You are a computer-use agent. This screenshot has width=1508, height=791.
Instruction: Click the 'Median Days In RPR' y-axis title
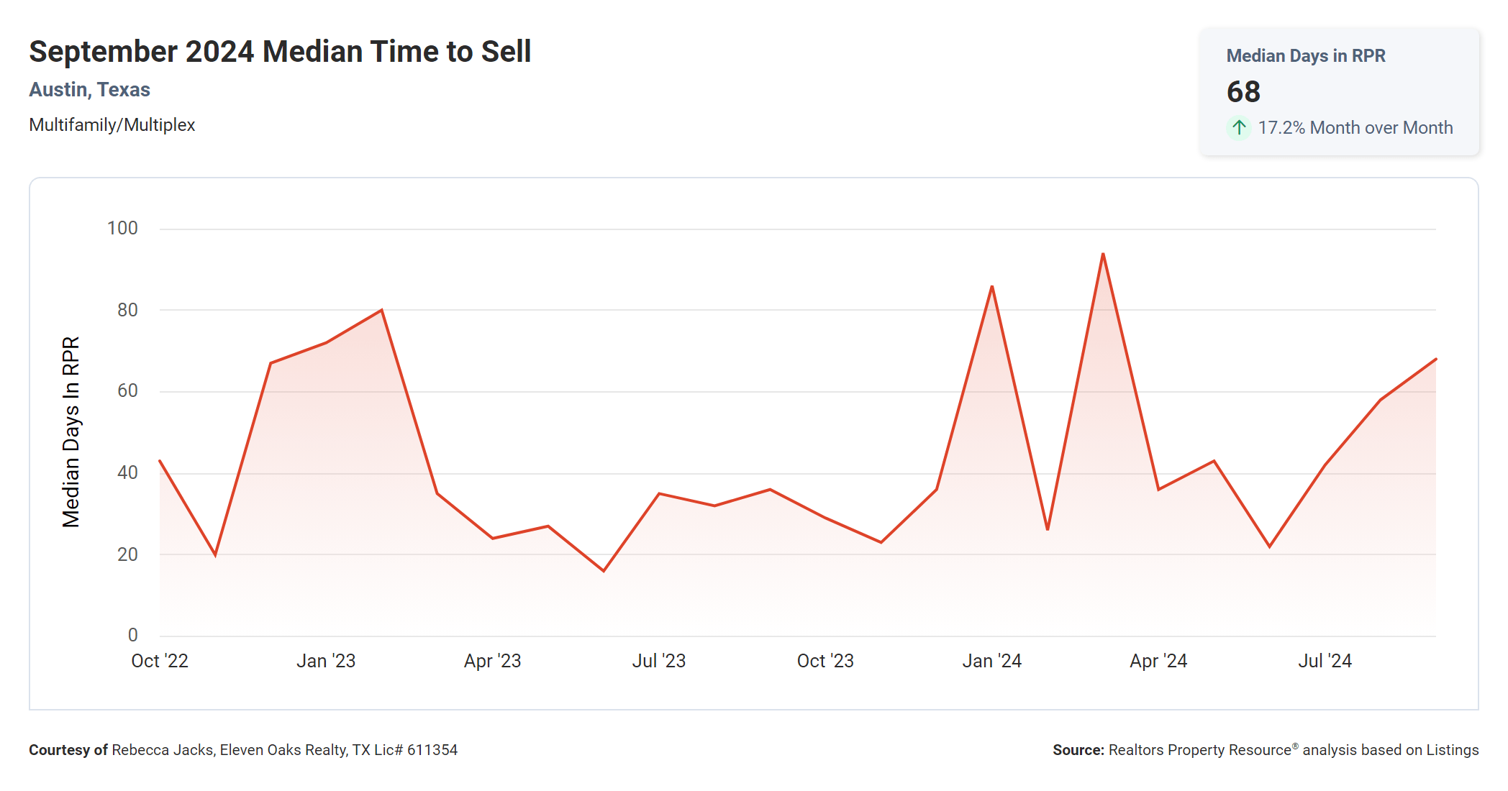click(71, 431)
